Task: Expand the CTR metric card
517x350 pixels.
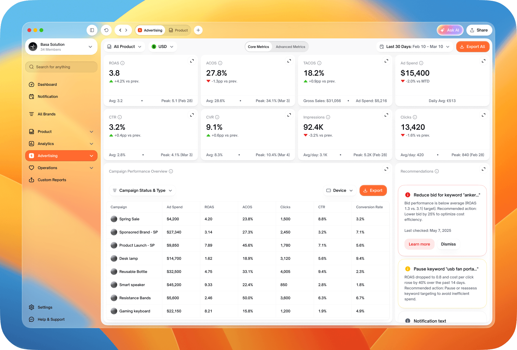Action: pos(192,115)
